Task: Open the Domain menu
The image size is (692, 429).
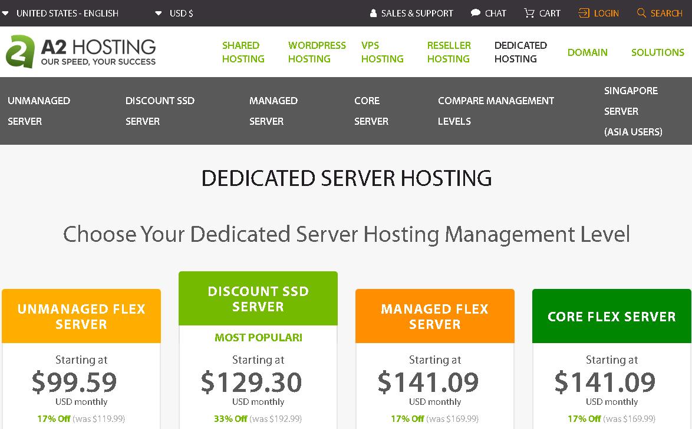Action: pos(588,52)
